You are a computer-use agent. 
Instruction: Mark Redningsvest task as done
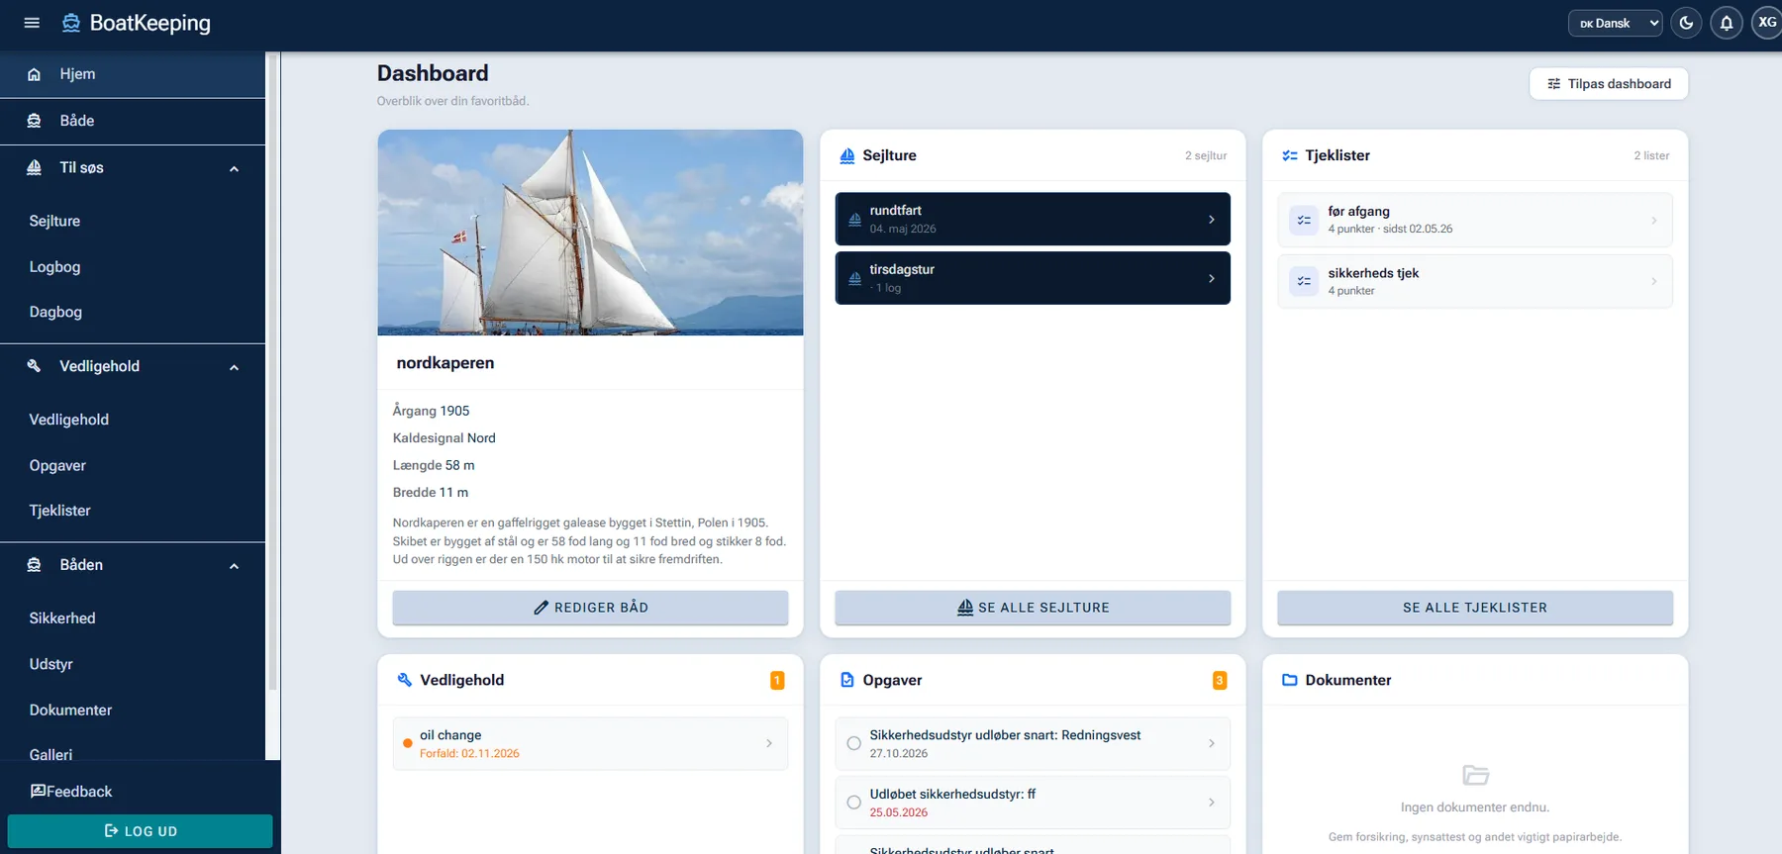[x=853, y=743]
